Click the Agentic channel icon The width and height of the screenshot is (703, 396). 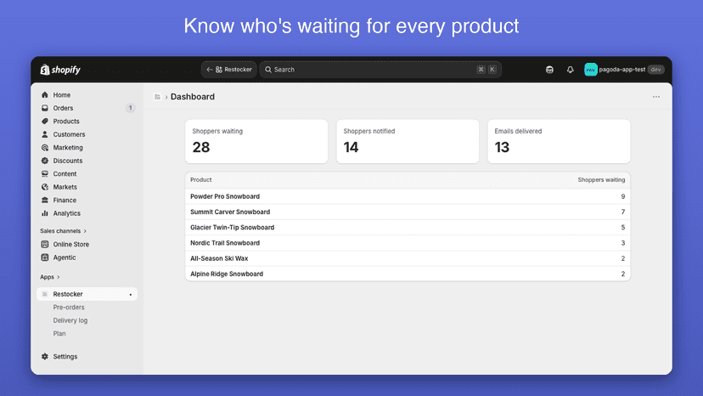point(45,257)
